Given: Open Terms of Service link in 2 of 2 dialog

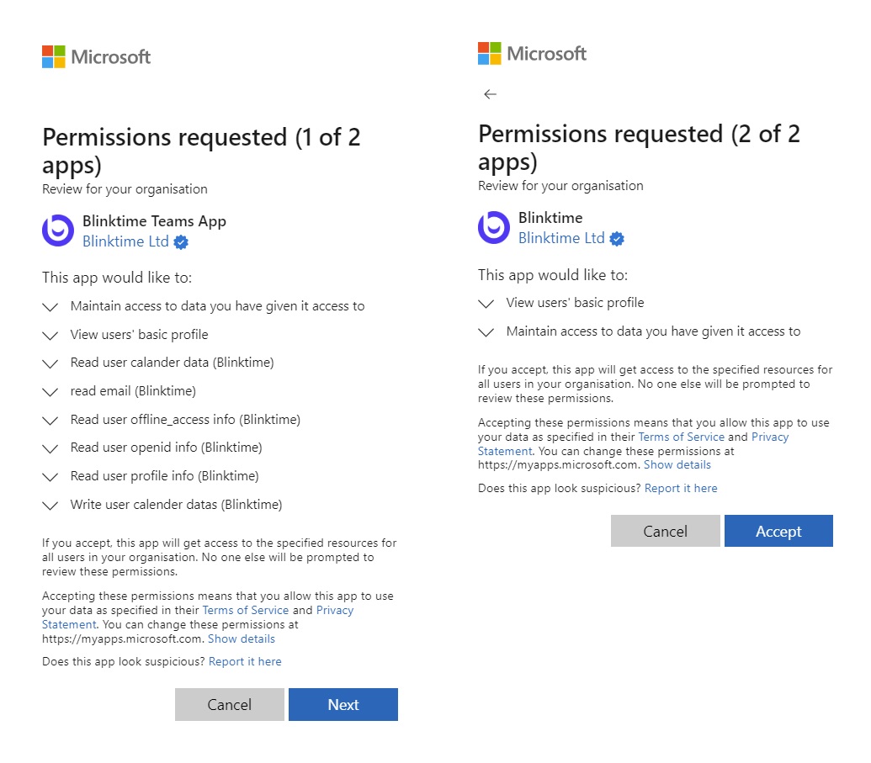Looking at the screenshot, I should 682,437.
